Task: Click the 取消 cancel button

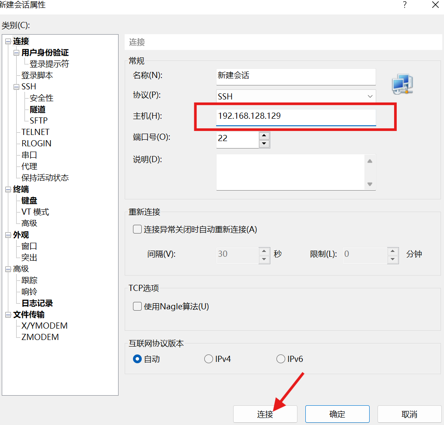Action: [409, 414]
